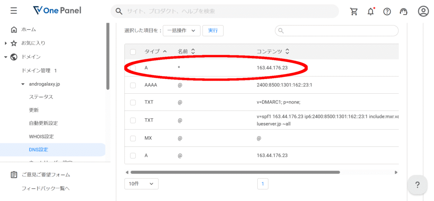
Task: Click the home icon in sidebar
Action: (14, 30)
